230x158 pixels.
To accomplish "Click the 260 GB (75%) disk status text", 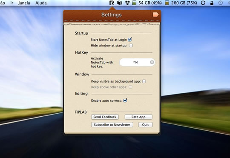I will [184, 3].
